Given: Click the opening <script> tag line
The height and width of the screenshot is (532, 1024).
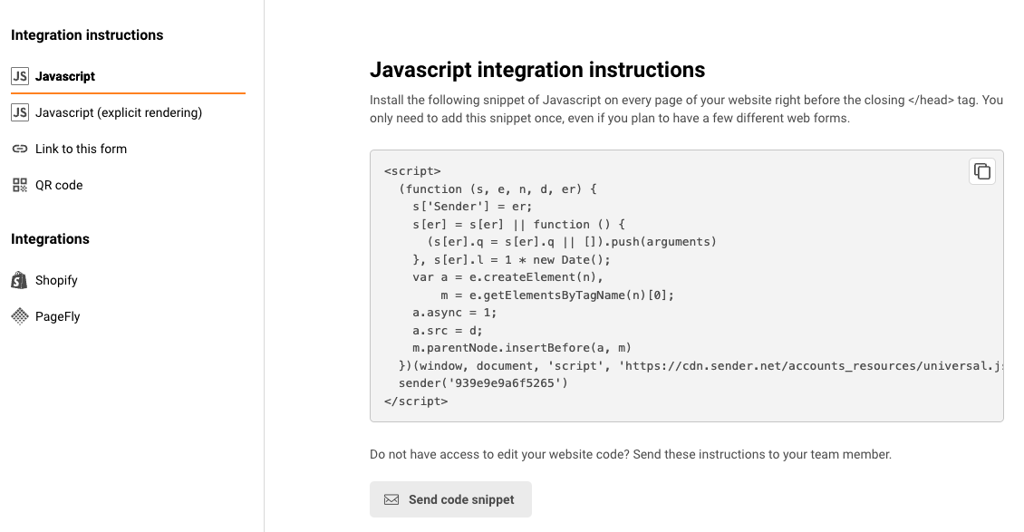Looking at the screenshot, I should point(412,170).
